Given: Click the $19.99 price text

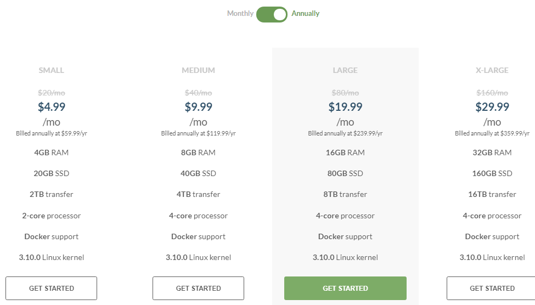Looking at the screenshot, I should coord(345,107).
